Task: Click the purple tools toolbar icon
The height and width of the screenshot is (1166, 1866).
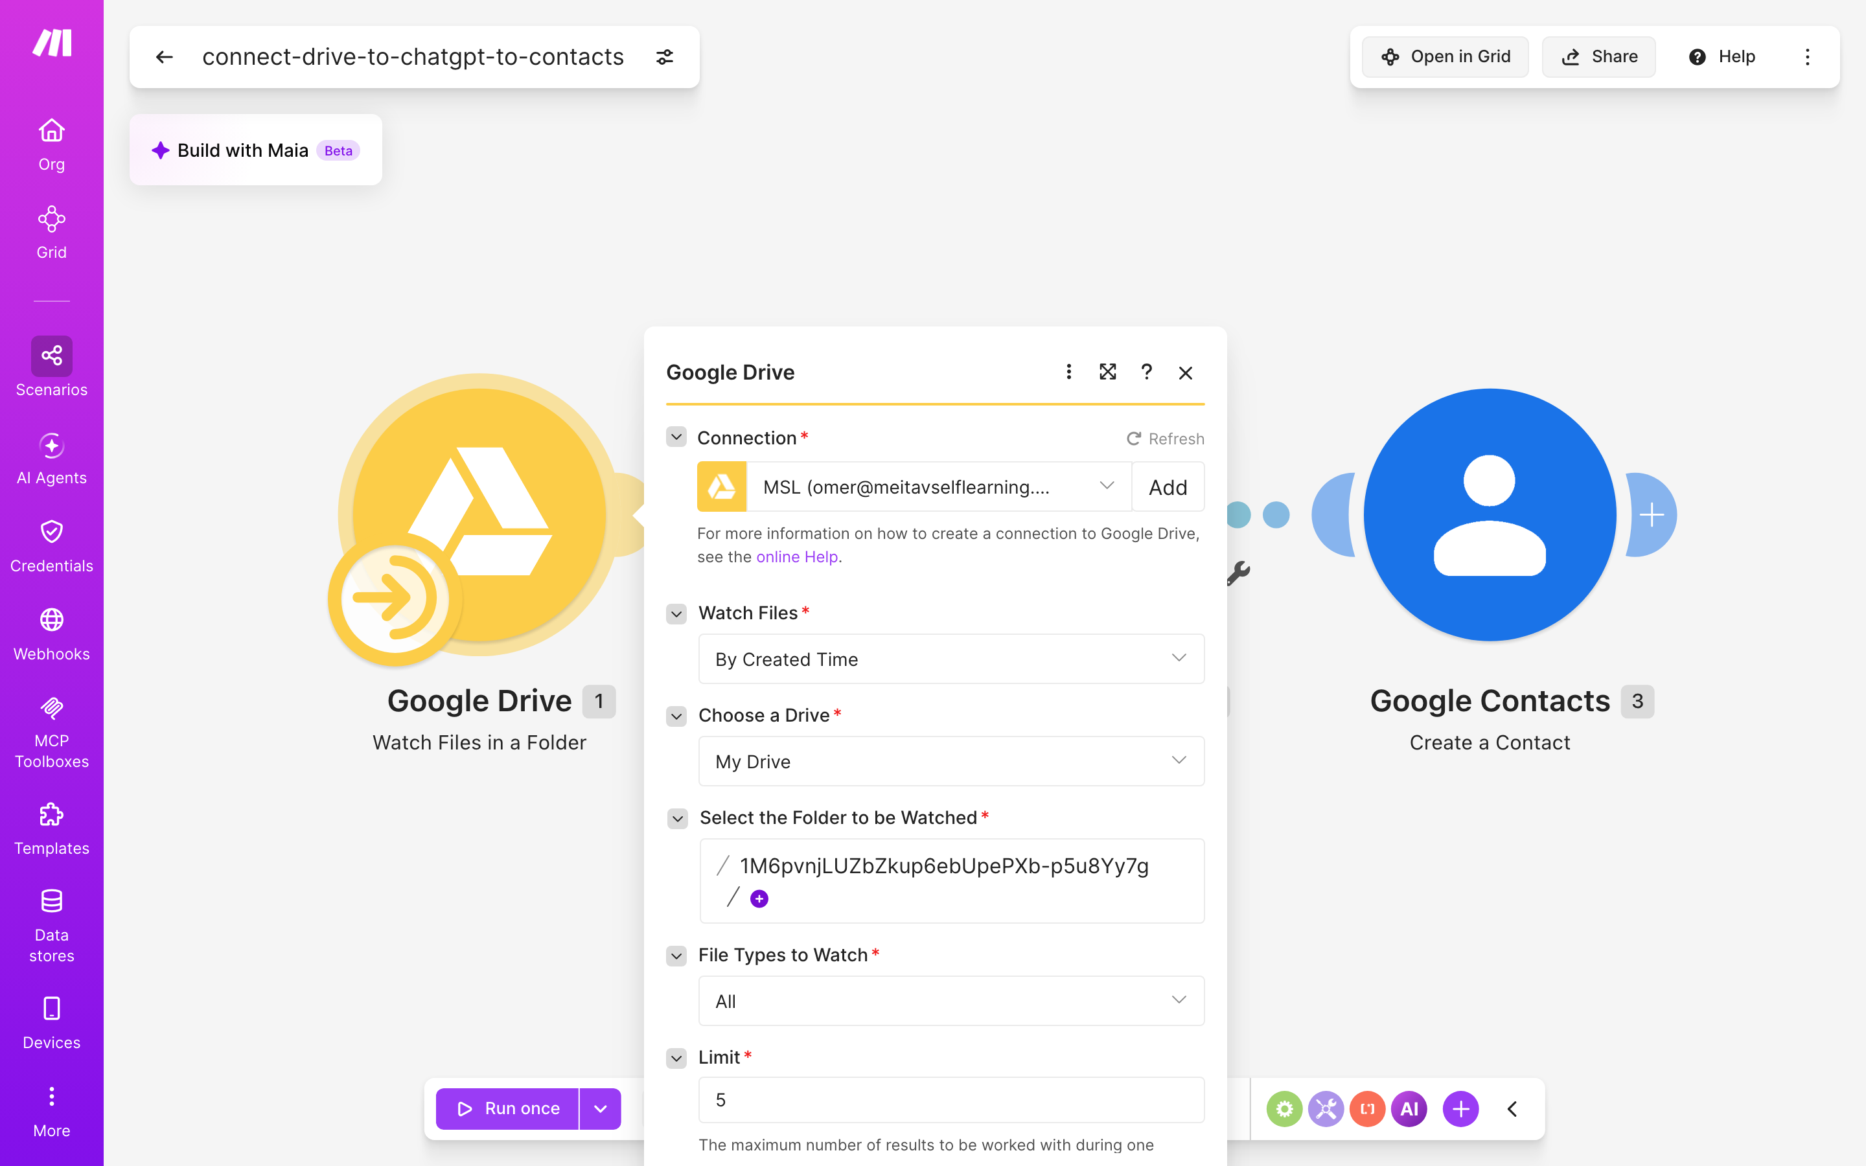Action: [x=1326, y=1109]
